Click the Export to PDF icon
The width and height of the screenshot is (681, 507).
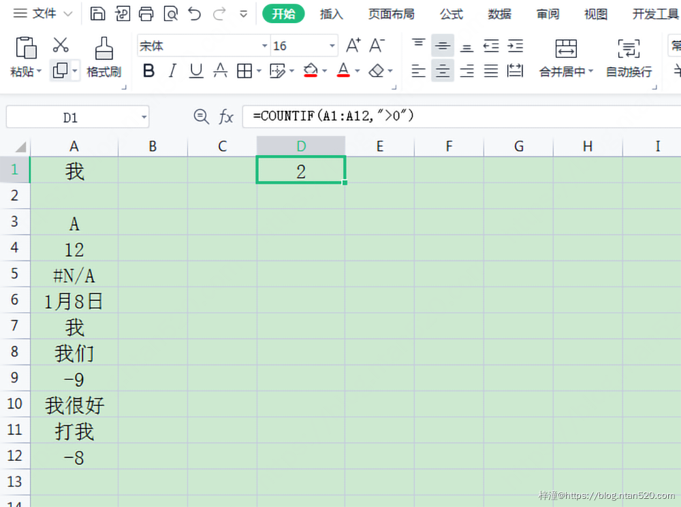point(122,14)
